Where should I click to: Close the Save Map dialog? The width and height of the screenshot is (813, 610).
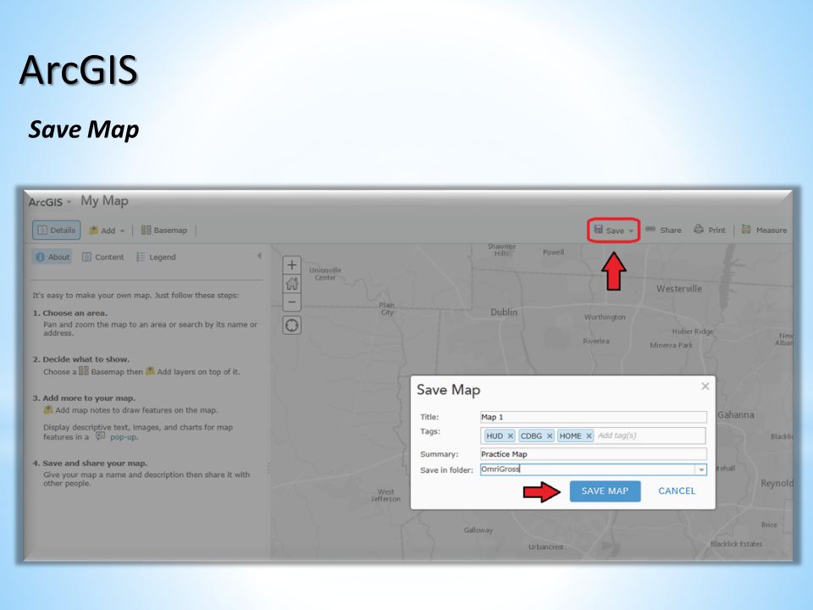click(x=705, y=386)
